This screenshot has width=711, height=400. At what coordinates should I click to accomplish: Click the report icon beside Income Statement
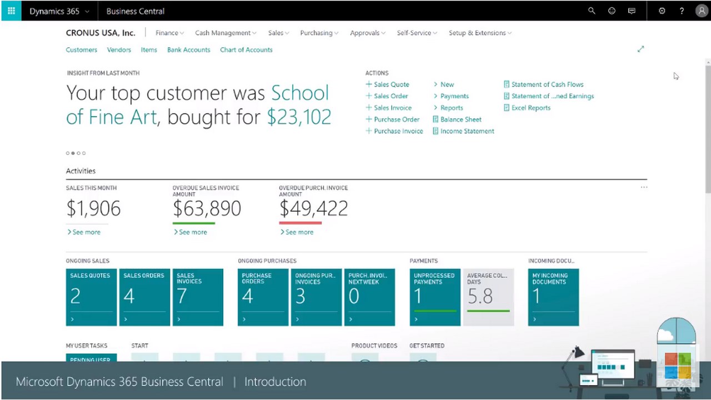coord(435,131)
